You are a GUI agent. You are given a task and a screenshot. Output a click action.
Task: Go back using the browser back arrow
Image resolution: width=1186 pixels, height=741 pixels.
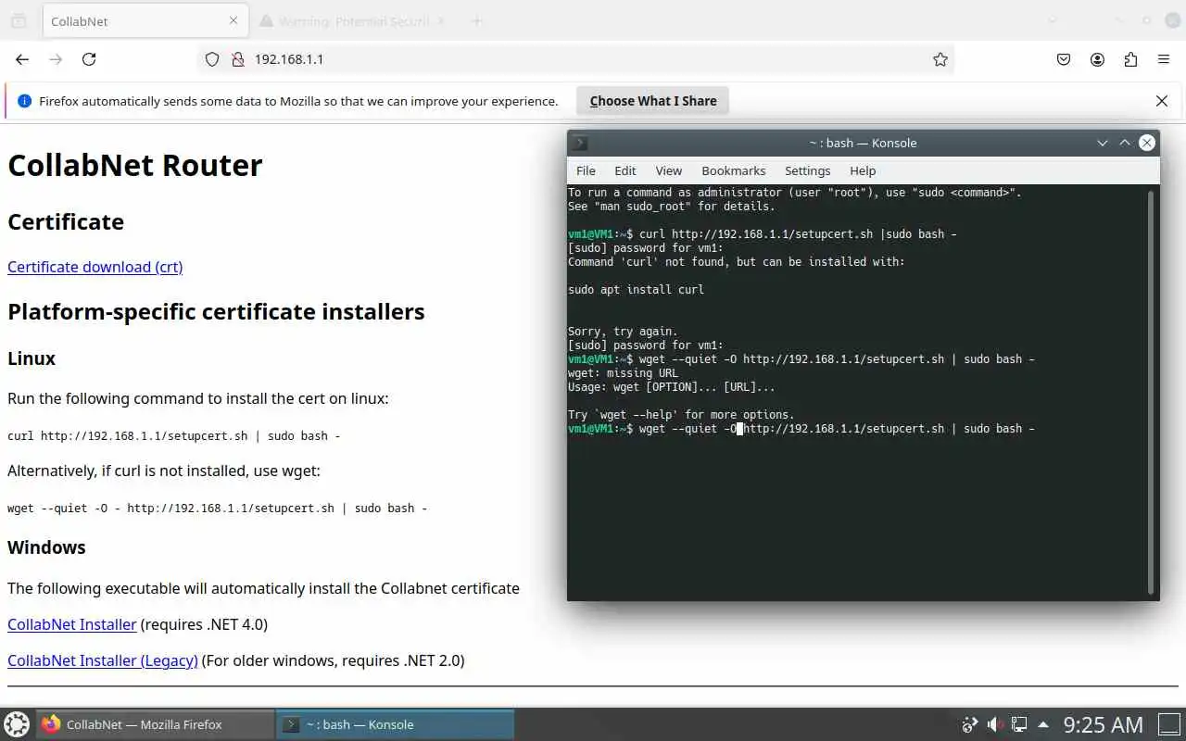(22, 59)
